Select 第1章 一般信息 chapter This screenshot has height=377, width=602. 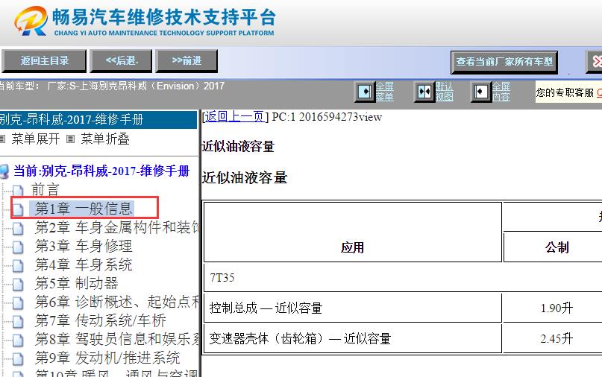point(84,209)
